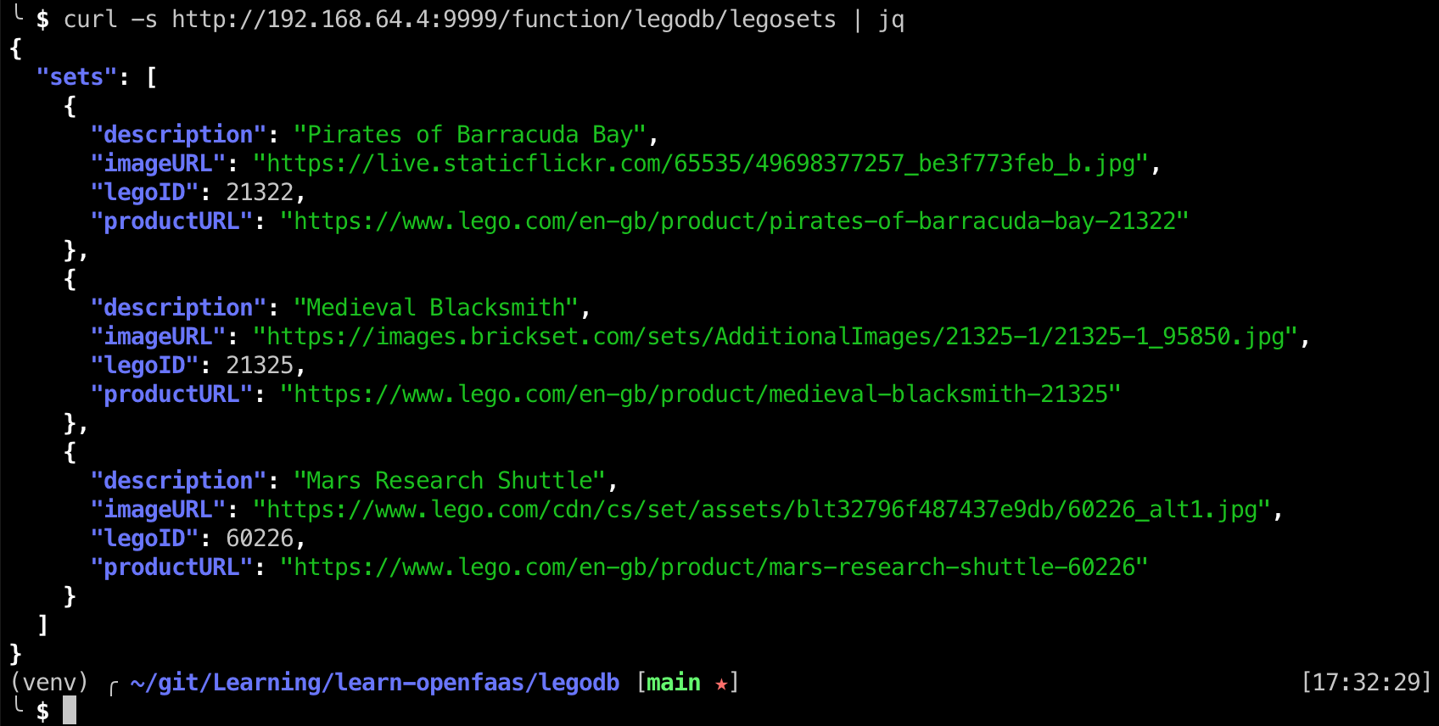The height and width of the screenshot is (726, 1439).
Task: Click the 17:32:29 timestamp
Action: 1366,683
